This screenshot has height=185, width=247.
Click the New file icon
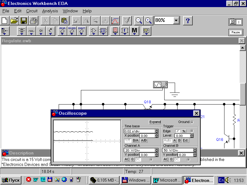pos(5,21)
